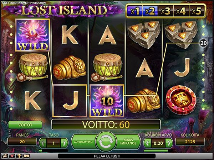
Task: Open the Voitot paytable
Action: pos(25,125)
